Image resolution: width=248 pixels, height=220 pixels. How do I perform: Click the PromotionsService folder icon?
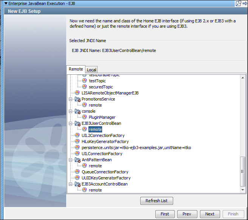(x=77, y=99)
